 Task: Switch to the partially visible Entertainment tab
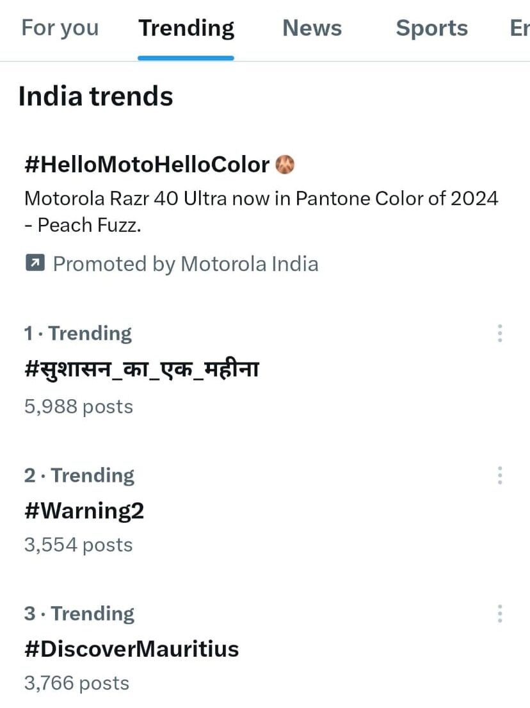click(519, 28)
